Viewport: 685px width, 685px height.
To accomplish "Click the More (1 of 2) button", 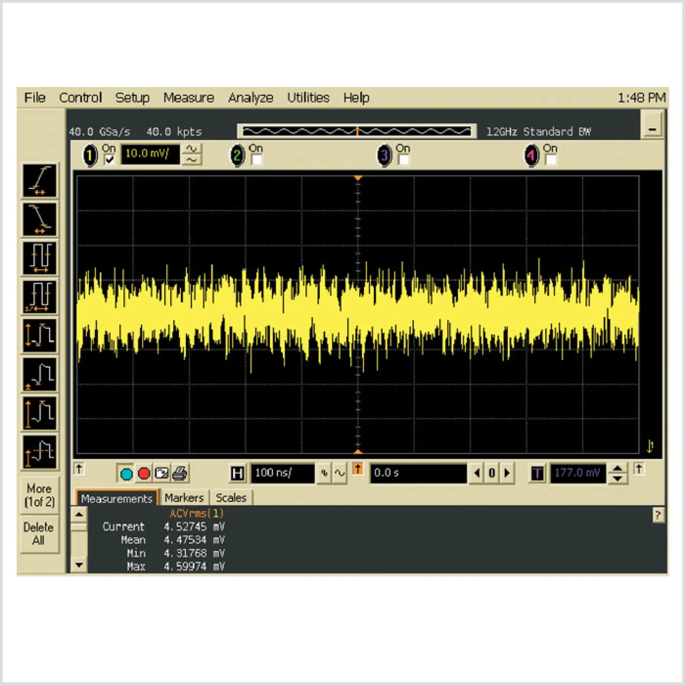I will pyautogui.click(x=39, y=495).
